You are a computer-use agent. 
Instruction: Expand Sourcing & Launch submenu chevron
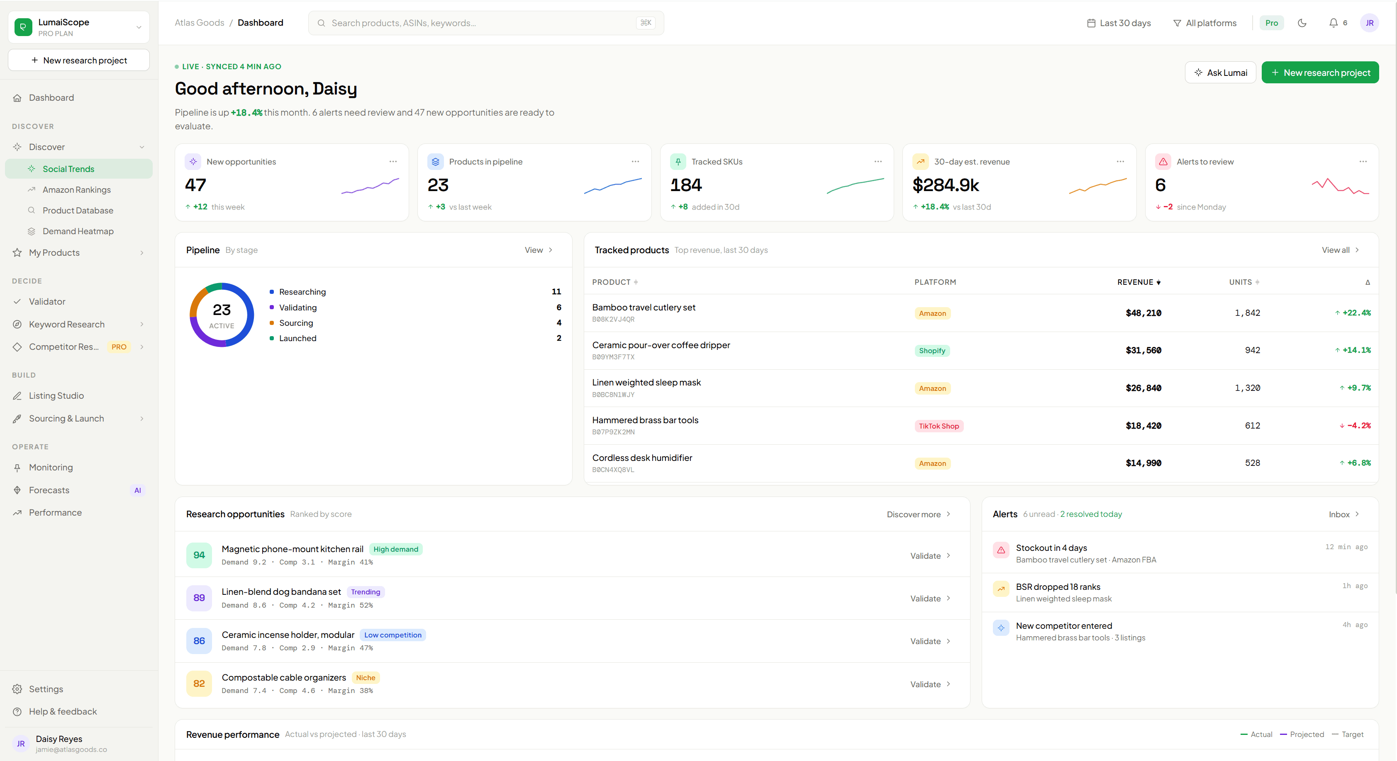[142, 418]
